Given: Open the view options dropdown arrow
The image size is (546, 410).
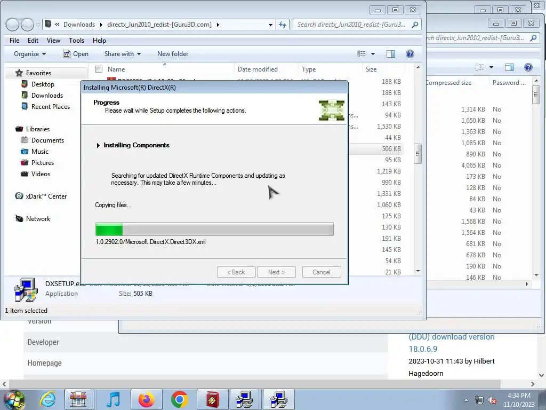Looking at the screenshot, I should tap(373, 54).
